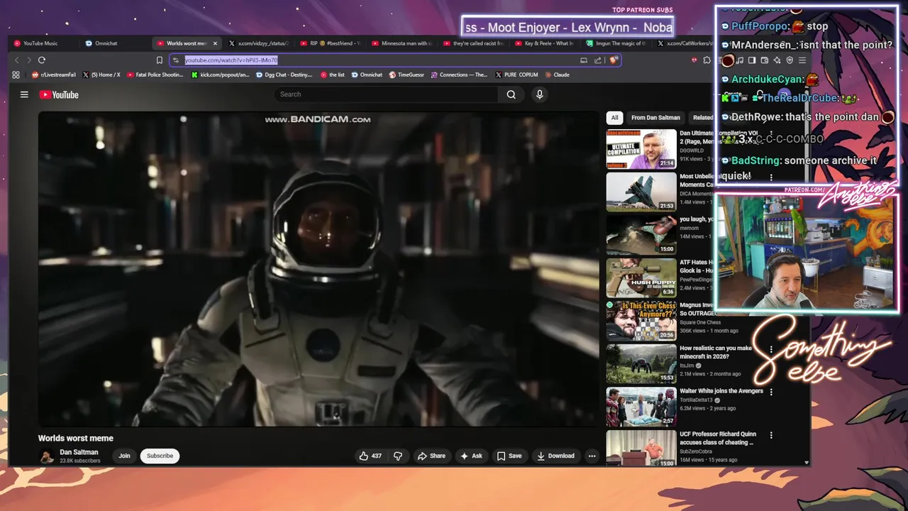Open Hush Puppy 6:36 video thumbnail
This screenshot has height=511, width=908.
pos(641,278)
